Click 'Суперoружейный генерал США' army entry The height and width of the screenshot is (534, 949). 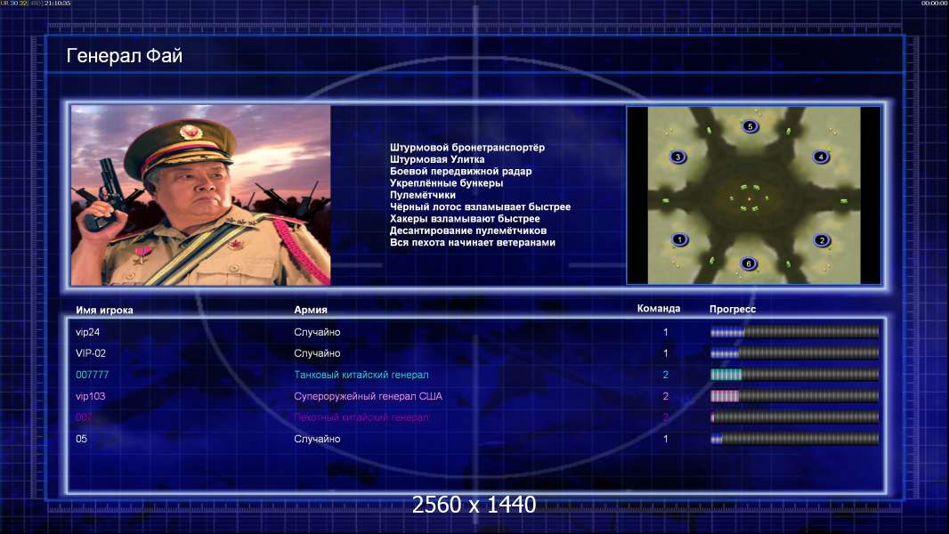368,396
